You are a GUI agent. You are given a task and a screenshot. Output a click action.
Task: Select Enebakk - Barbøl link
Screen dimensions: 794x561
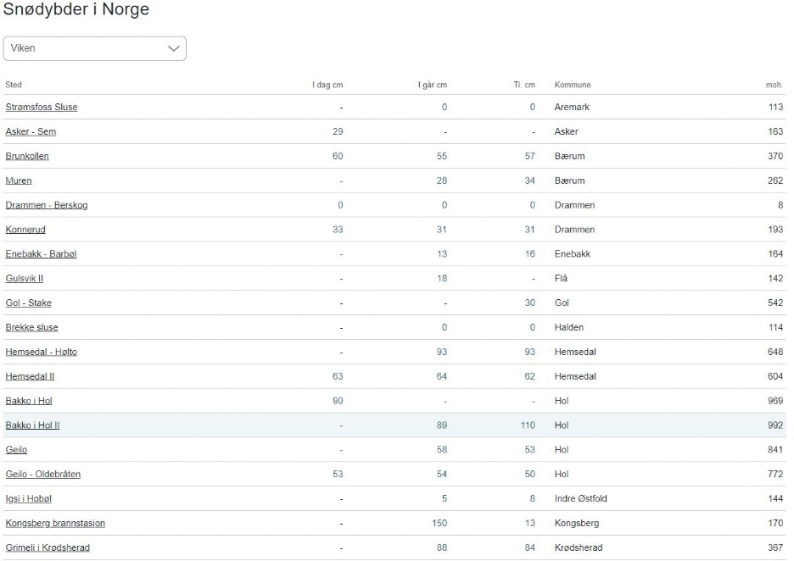tap(41, 254)
